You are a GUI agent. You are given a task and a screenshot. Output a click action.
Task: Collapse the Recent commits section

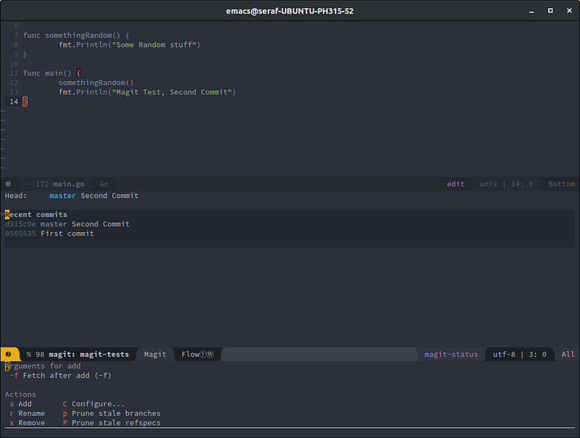pyautogui.click(x=36, y=215)
